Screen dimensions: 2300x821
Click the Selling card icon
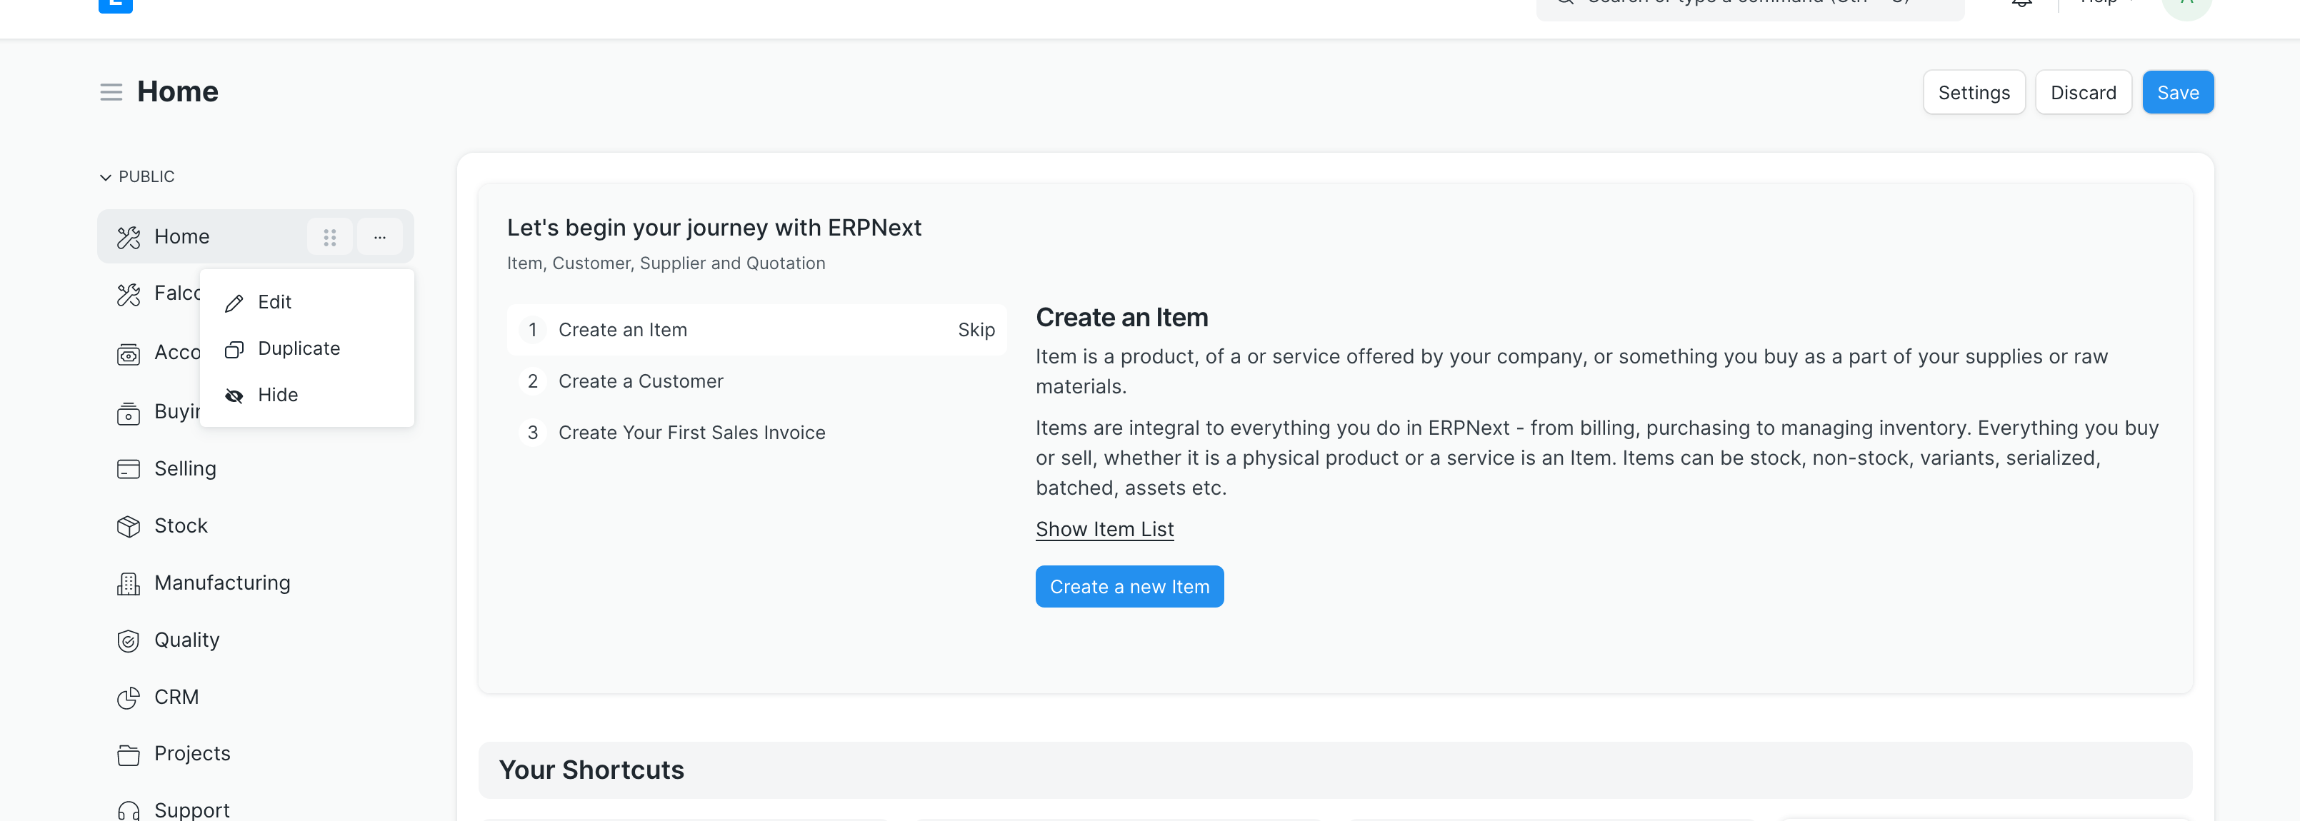[129, 470]
